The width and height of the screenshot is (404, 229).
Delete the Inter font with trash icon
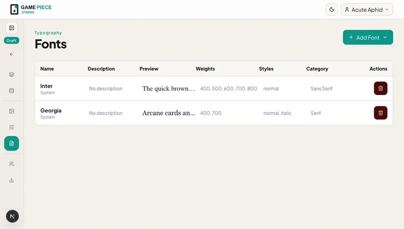(381, 88)
